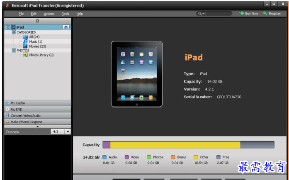Select Music (1) category
Viewport: 289px width, 180px height.
click(x=36, y=41)
